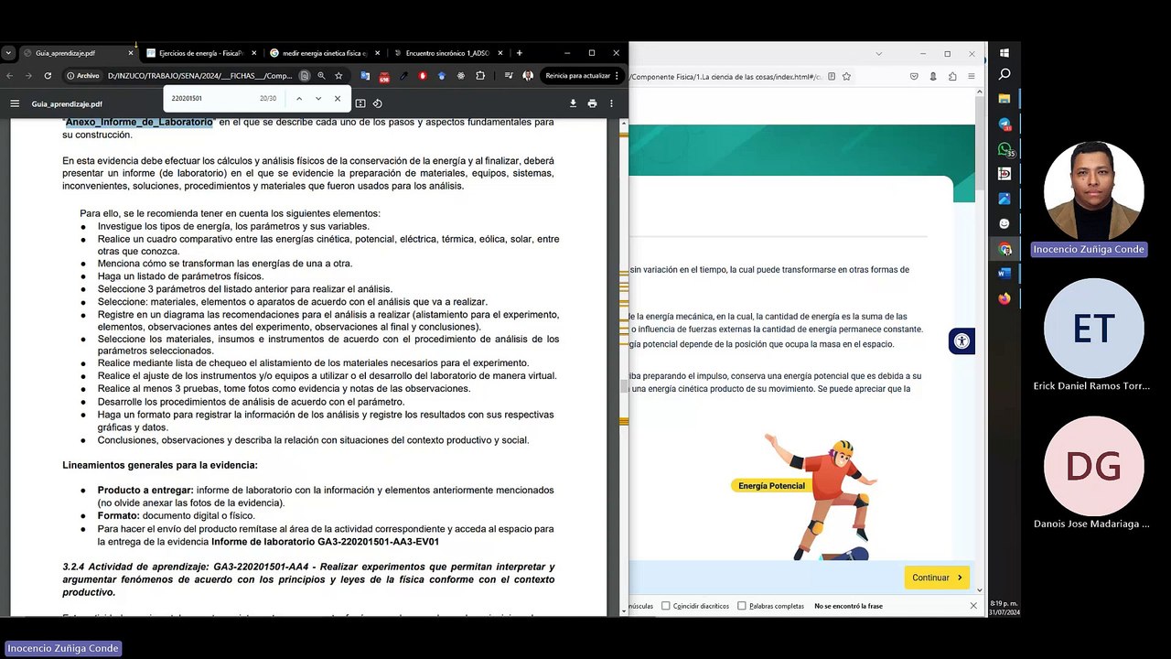Image resolution: width=1171 pixels, height=659 pixels.
Task: Open Firefox list all tabs dropdown
Action: [879, 54]
